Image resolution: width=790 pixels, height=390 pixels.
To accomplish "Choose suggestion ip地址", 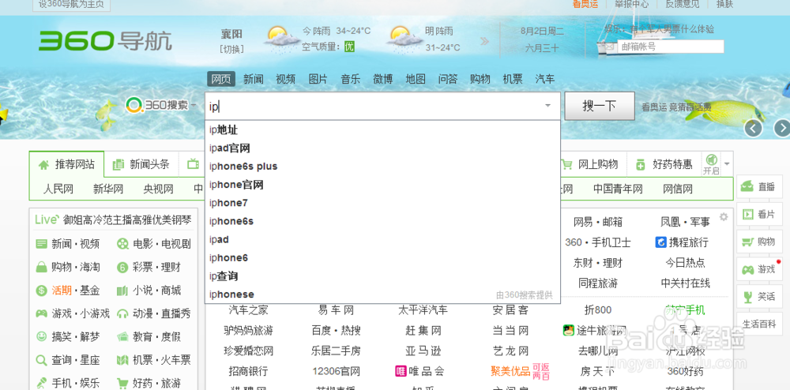I will pos(383,130).
